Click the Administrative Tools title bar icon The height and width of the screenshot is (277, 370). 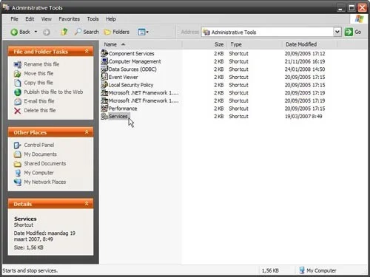pos(6,7)
